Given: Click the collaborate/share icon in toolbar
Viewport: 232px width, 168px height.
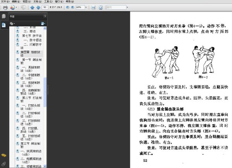Looking at the screenshot, I should tap(12, 7).
